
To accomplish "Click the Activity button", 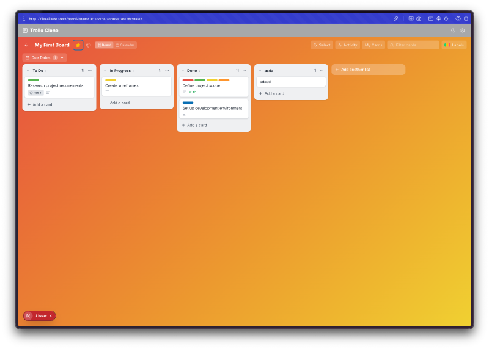I will (x=347, y=45).
